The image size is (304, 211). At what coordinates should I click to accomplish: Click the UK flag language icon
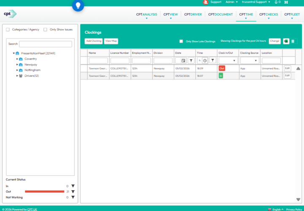(269, 209)
